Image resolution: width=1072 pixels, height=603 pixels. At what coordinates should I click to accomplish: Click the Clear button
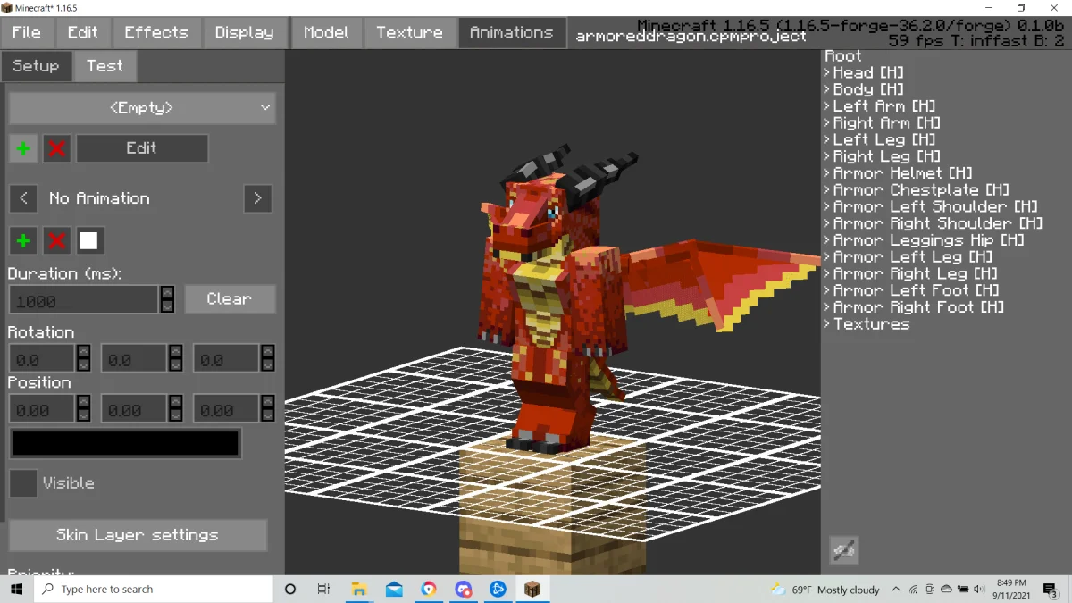point(230,299)
